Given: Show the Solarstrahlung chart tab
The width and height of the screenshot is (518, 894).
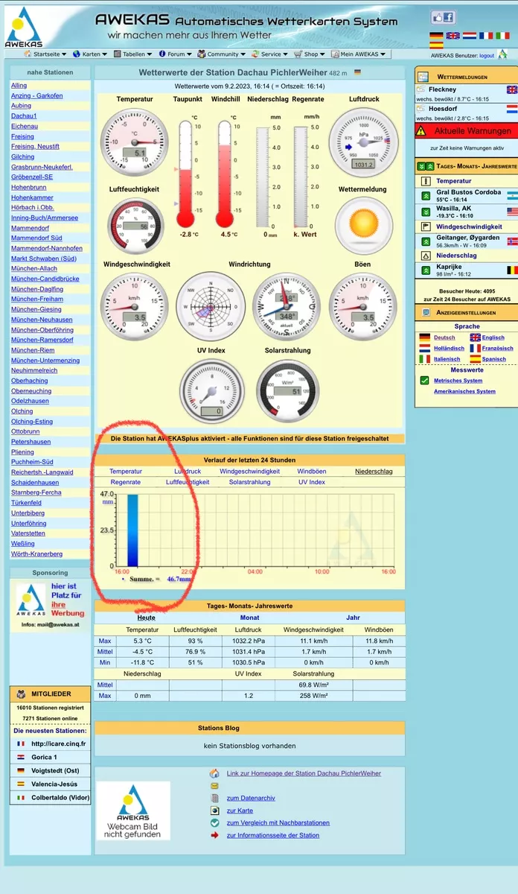Looking at the screenshot, I should coord(250,483).
